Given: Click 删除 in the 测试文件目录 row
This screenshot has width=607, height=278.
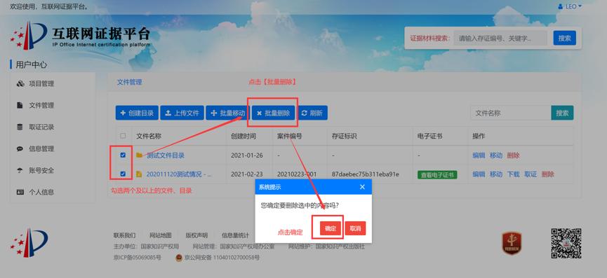Looking at the screenshot, I should tap(513, 155).
